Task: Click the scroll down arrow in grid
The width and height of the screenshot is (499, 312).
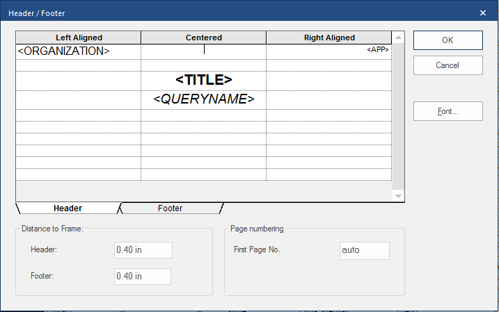Action: coord(398,197)
